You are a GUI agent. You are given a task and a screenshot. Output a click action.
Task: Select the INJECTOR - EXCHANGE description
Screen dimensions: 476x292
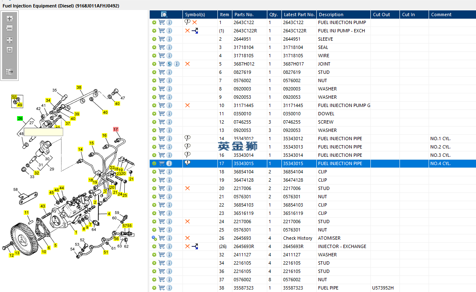(342, 246)
